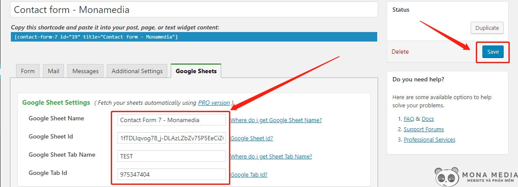The height and width of the screenshot is (187, 518).
Task: Visit the Support Forums link
Action: 424,129
